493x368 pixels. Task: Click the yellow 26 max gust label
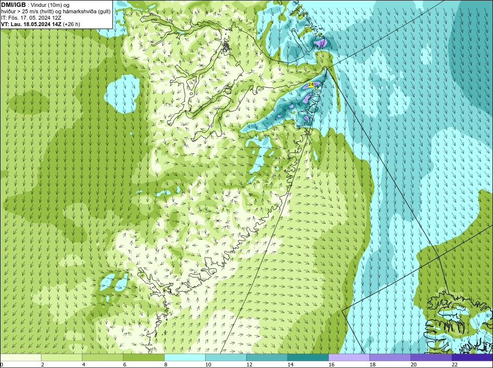(311, 85)
